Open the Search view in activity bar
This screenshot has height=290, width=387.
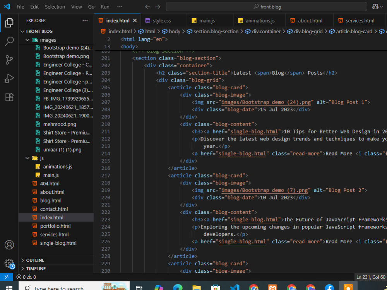9,41
